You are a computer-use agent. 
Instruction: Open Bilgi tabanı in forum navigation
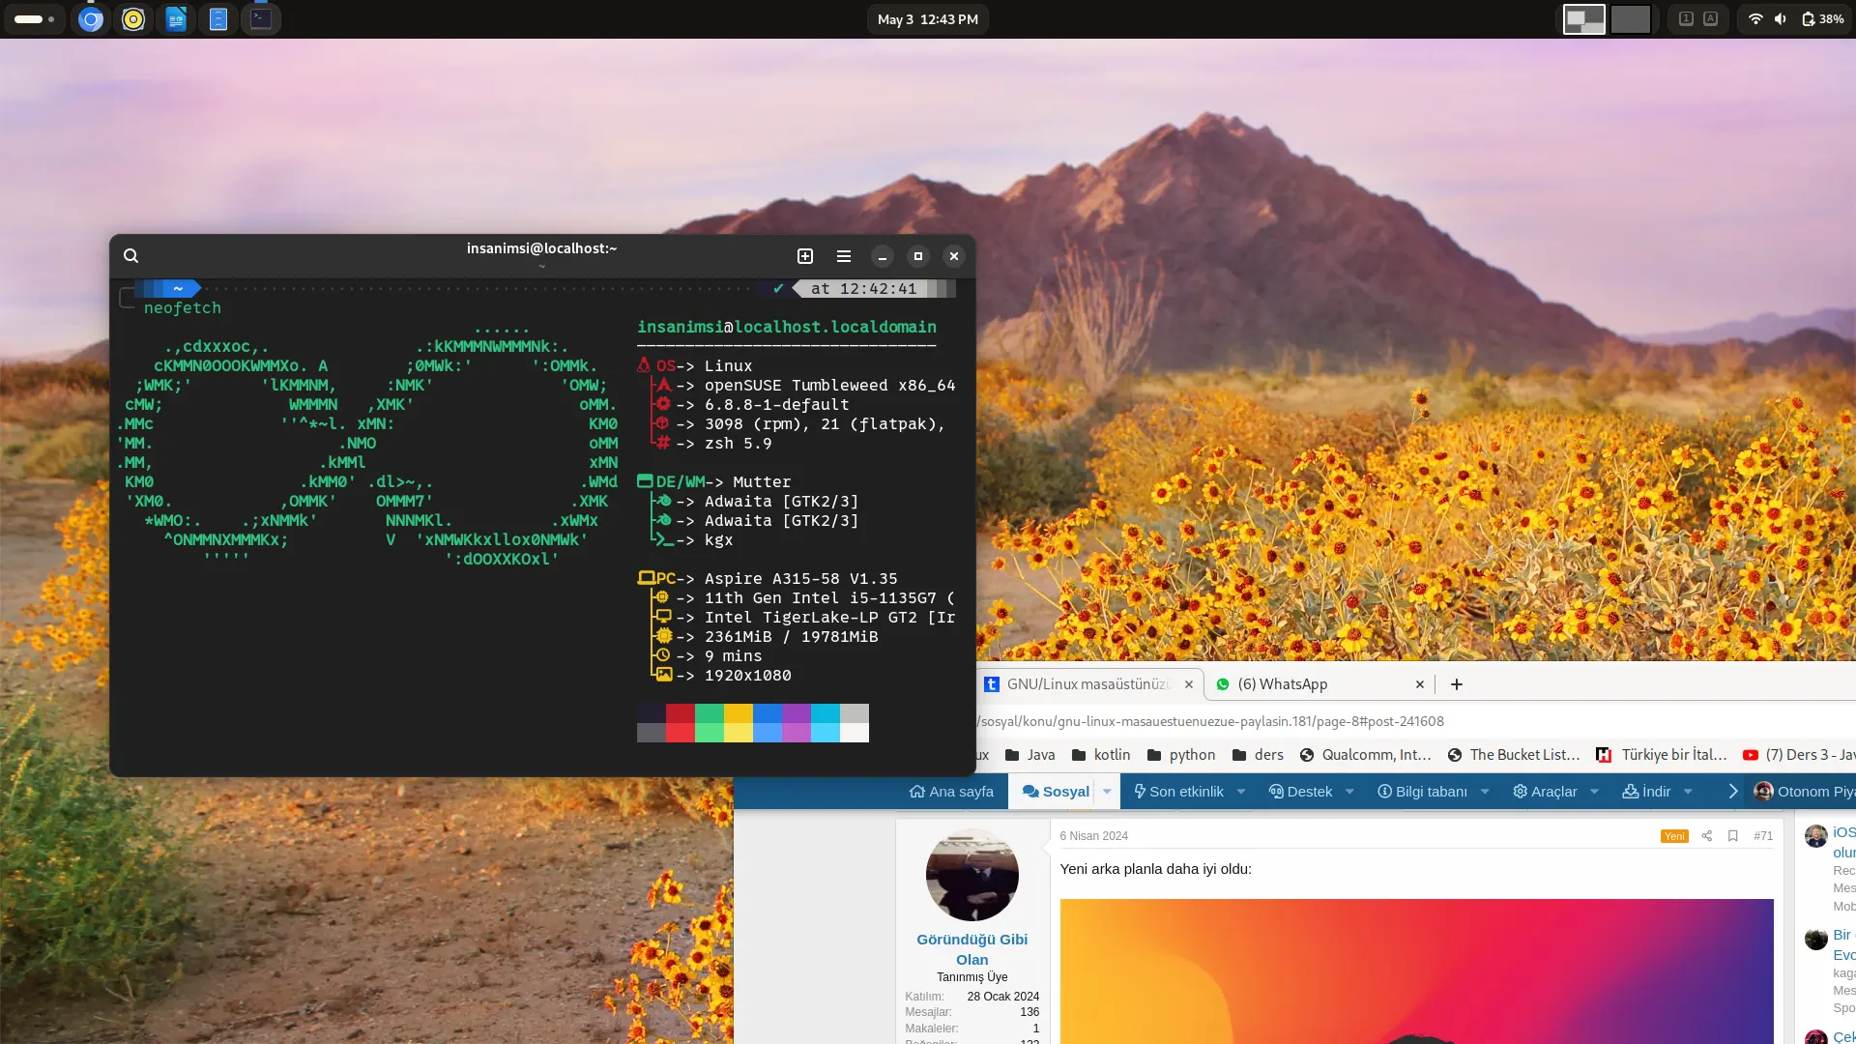pos(1422,792)
